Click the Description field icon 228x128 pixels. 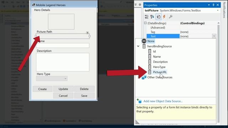pos(150,62)
